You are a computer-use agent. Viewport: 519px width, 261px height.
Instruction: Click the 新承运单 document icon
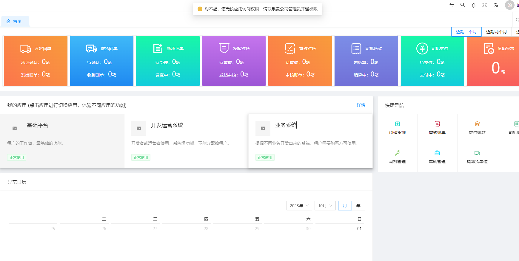158,49
